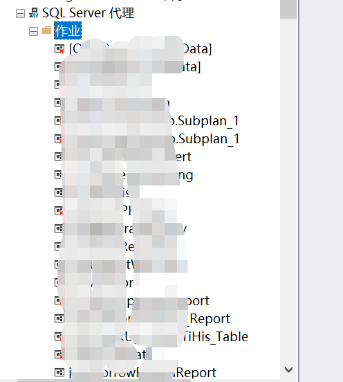Image resolution: width=343 pixels, height=382 pixels.
Task: Select the 作业 folder icon
Action: (46, 30)
